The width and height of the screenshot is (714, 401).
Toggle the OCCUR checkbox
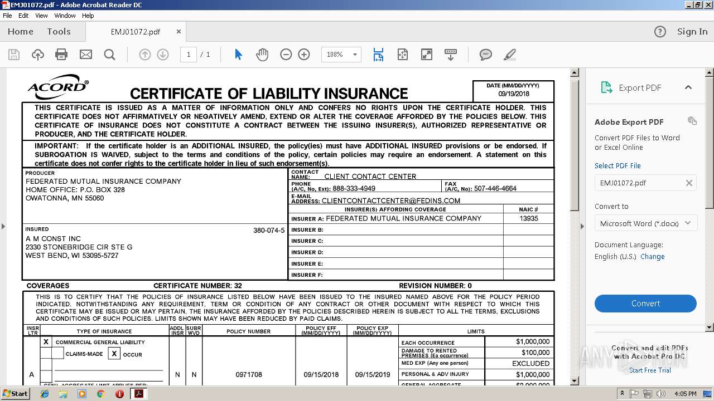click(x=114, y=354)
